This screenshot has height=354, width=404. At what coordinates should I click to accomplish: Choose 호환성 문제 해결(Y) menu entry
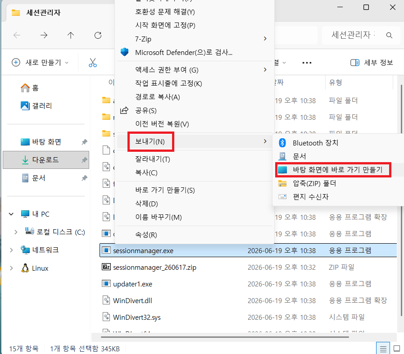pos(194,12)
